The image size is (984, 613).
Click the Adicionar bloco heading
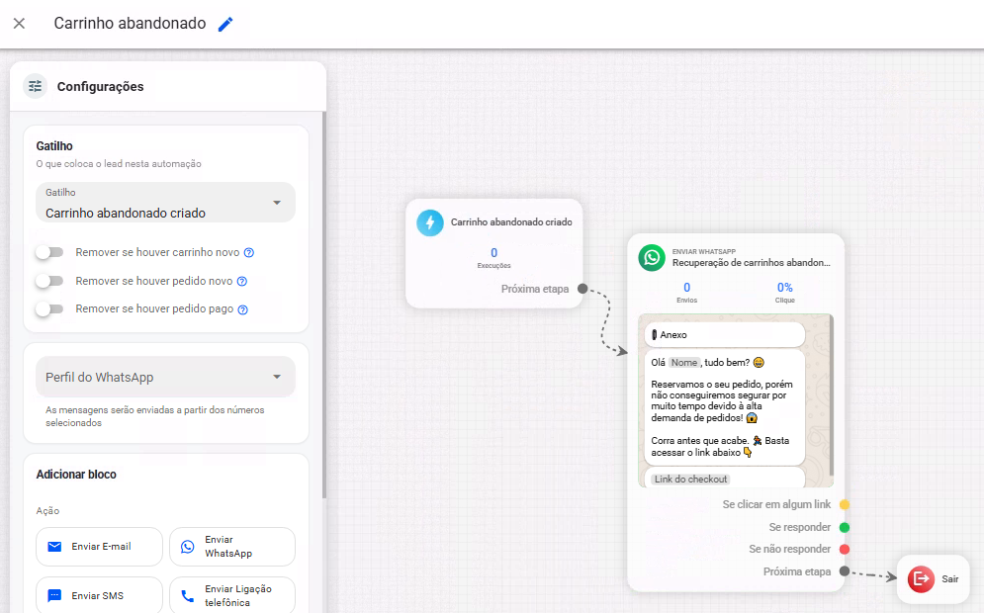tap(76, 475)
